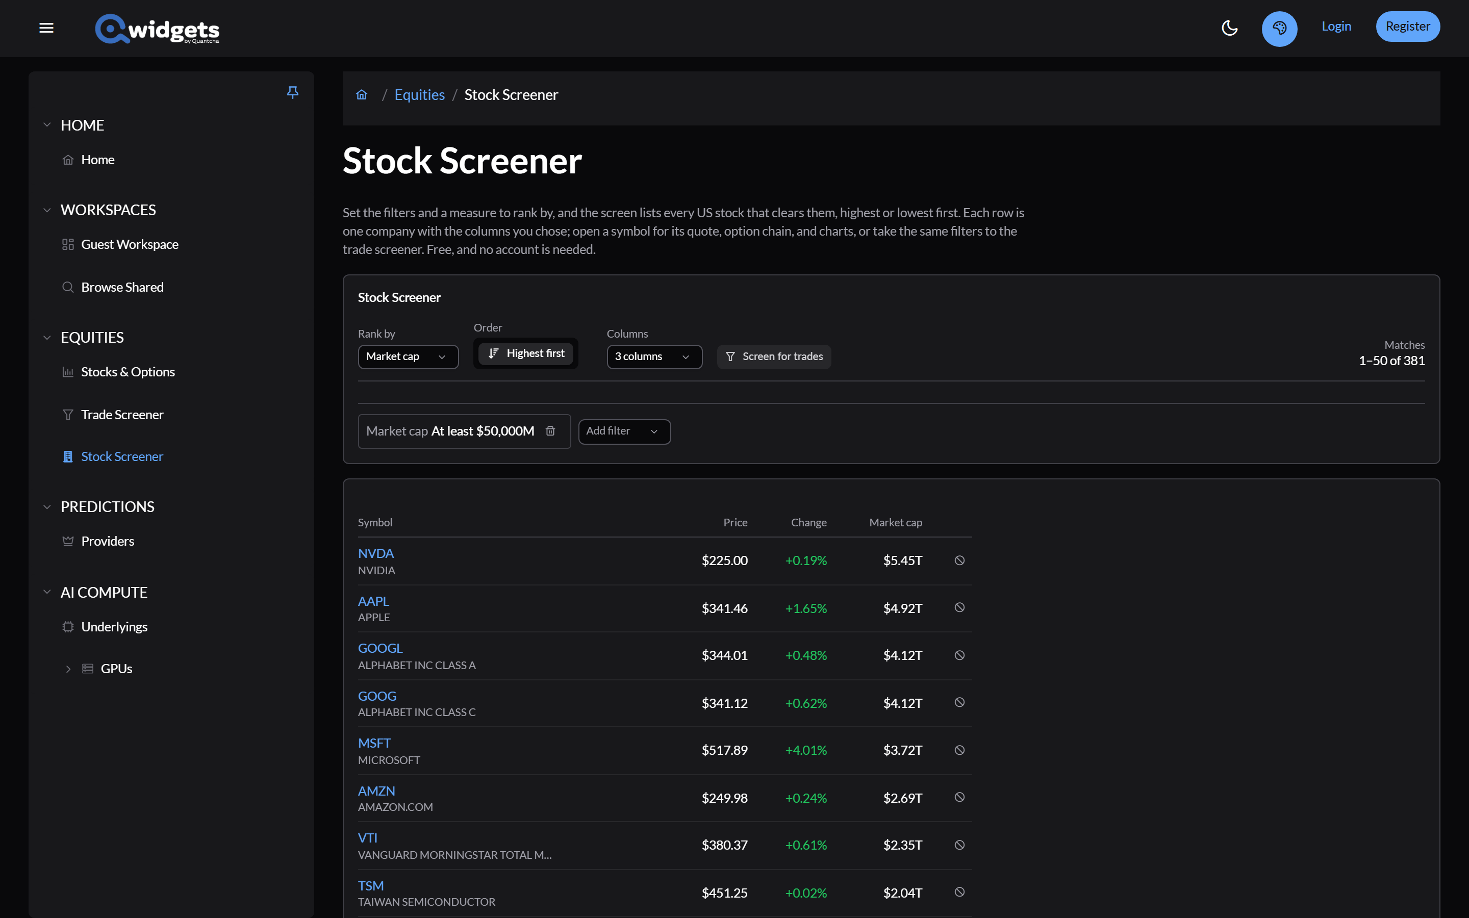Click MSFT's +4.01% change value

[x=806, y=750]
